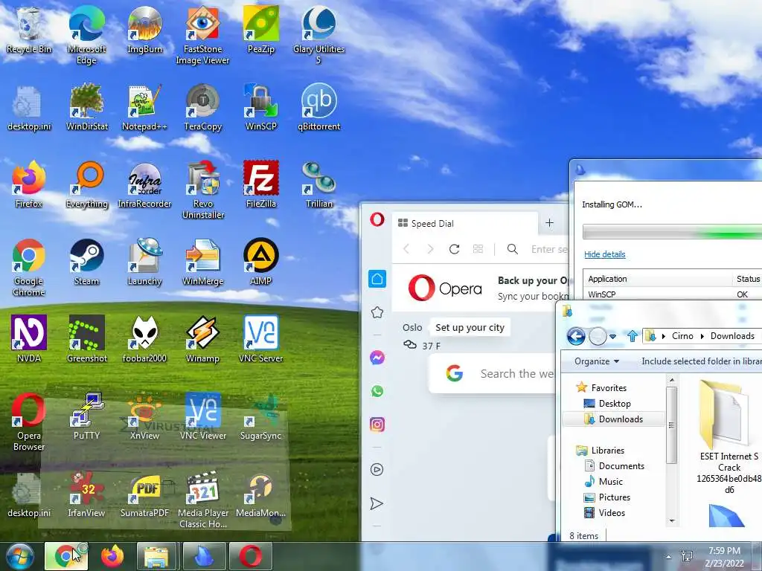
Task: Select the TeraCopy desktop icon
Action: pyautogui.click(x=202, y=107)
